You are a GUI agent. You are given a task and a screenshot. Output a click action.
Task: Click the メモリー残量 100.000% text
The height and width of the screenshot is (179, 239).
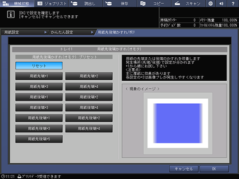(218, 20)
